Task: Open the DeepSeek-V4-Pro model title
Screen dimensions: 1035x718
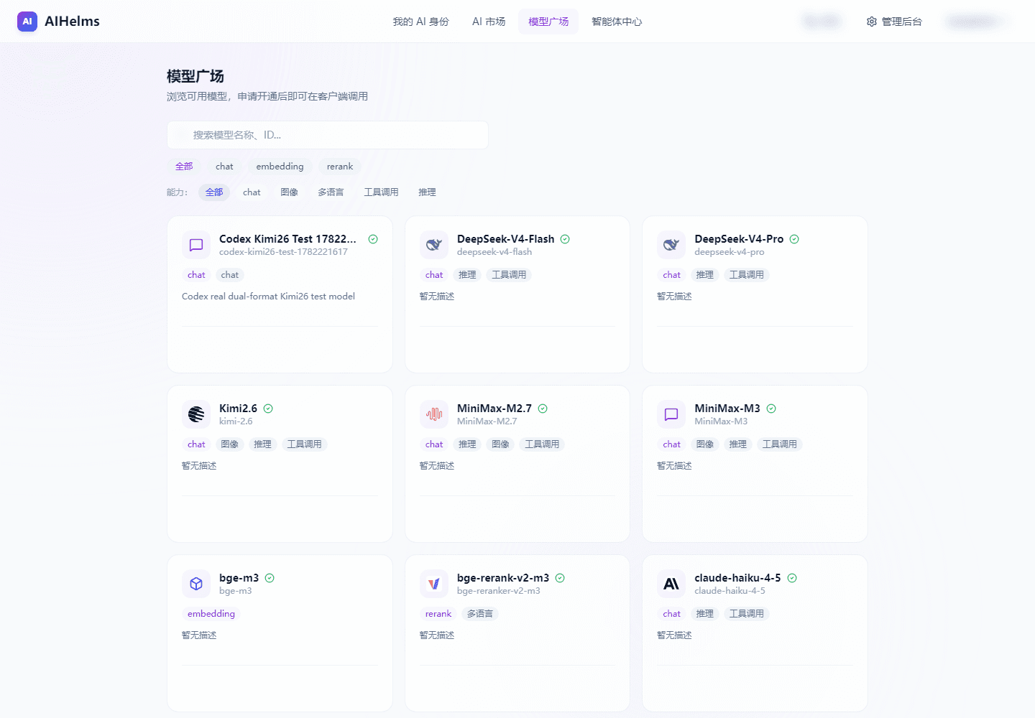Action: [x=739, y=239]
